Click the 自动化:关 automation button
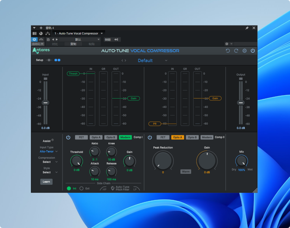 click(38, 44)
